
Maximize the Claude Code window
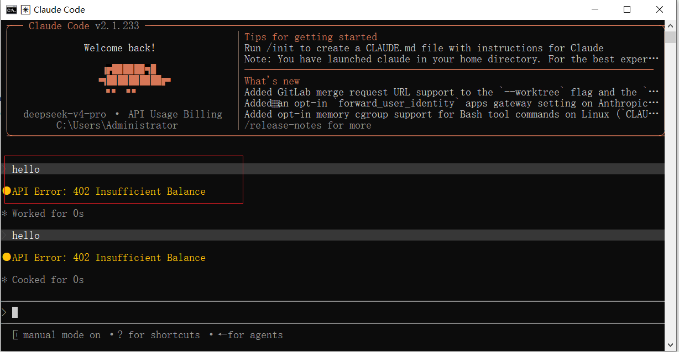click(x=627, y=9)
